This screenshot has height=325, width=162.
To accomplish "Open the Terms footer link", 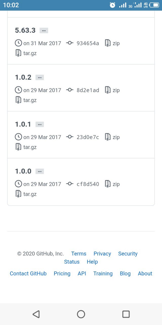I will click(x=79, y=254).
